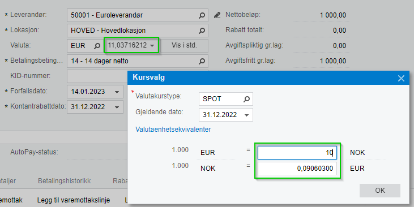Click the edit pencil beside Leverandør
Viewport: 414px width, 207px height.
217,15
